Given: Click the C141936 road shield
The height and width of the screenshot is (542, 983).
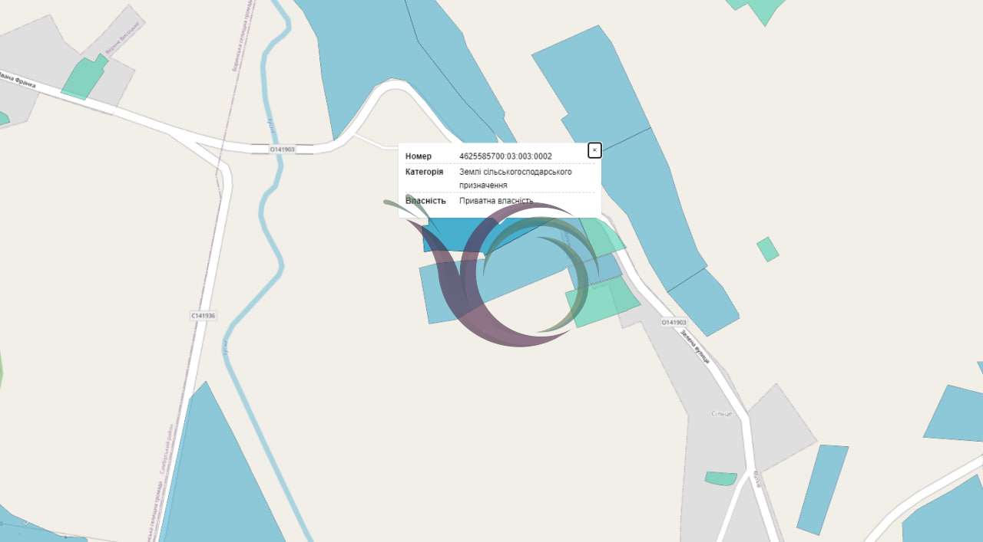Looking at the screenshot, I should coord(204,316).
